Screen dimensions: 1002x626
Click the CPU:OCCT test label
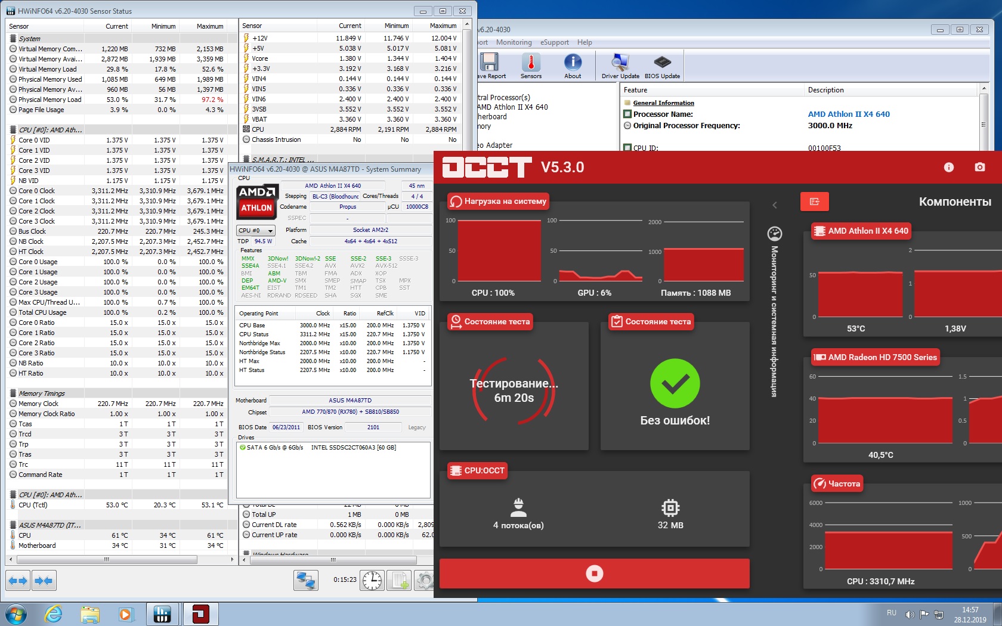(x=477, y=470)
